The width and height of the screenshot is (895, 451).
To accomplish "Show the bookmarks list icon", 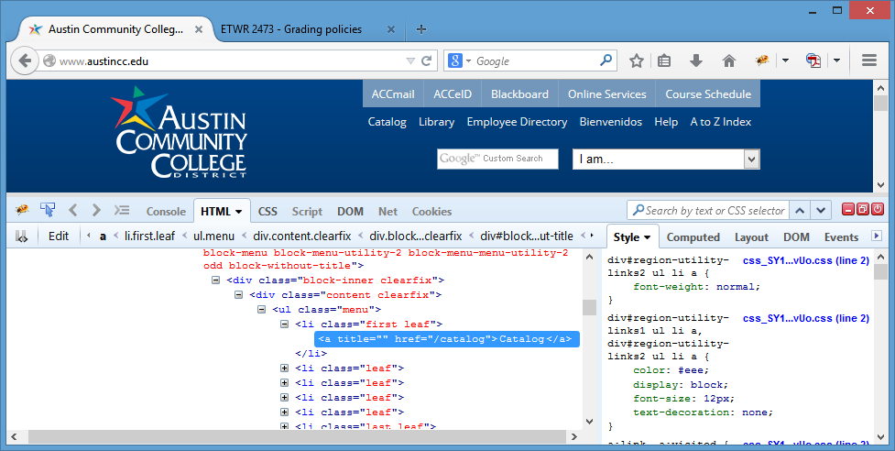I will tap(664, 60).
